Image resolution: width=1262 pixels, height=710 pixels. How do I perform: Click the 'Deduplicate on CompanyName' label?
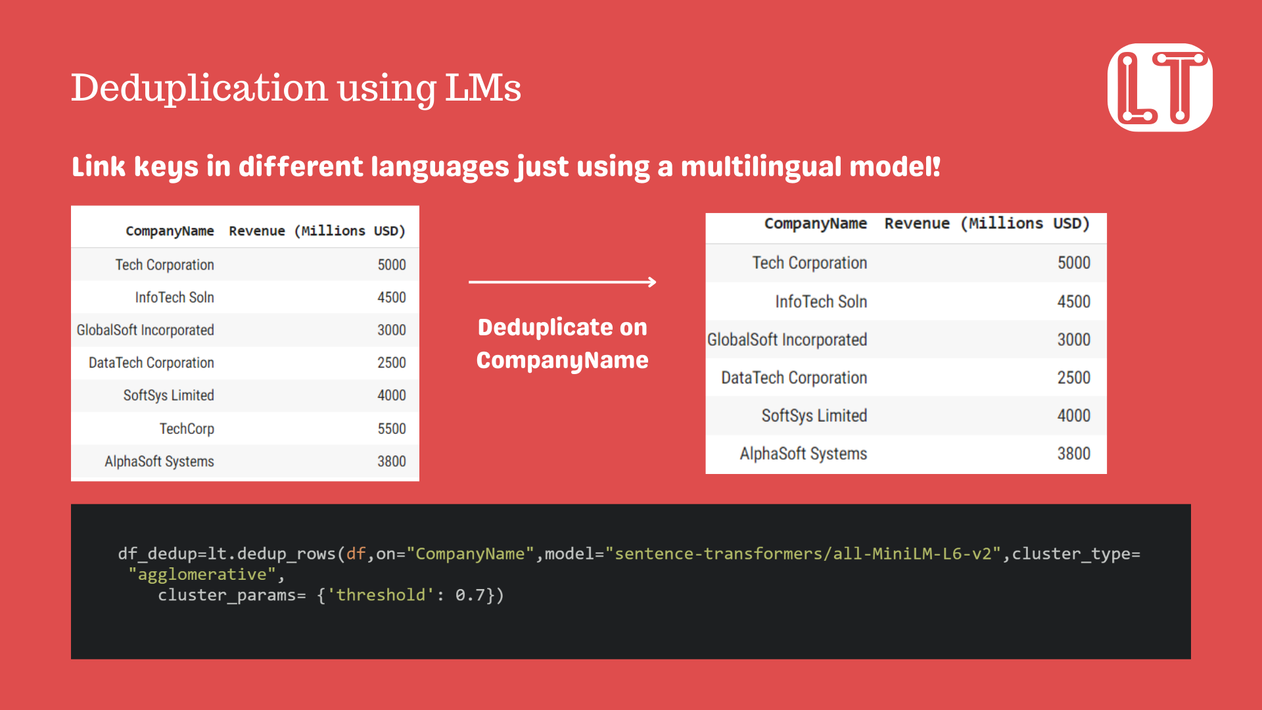[x=562, y=343]
